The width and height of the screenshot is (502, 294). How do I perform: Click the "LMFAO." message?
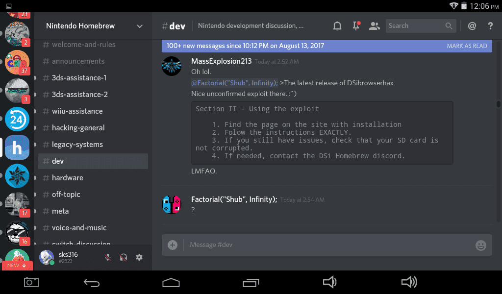click(x=204, y=171)
